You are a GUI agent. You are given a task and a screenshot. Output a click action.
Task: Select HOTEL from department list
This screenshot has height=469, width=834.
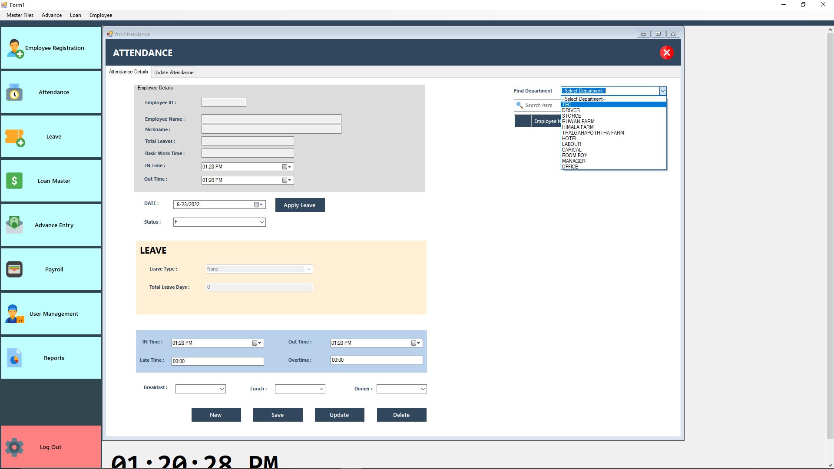pos(569,139)
